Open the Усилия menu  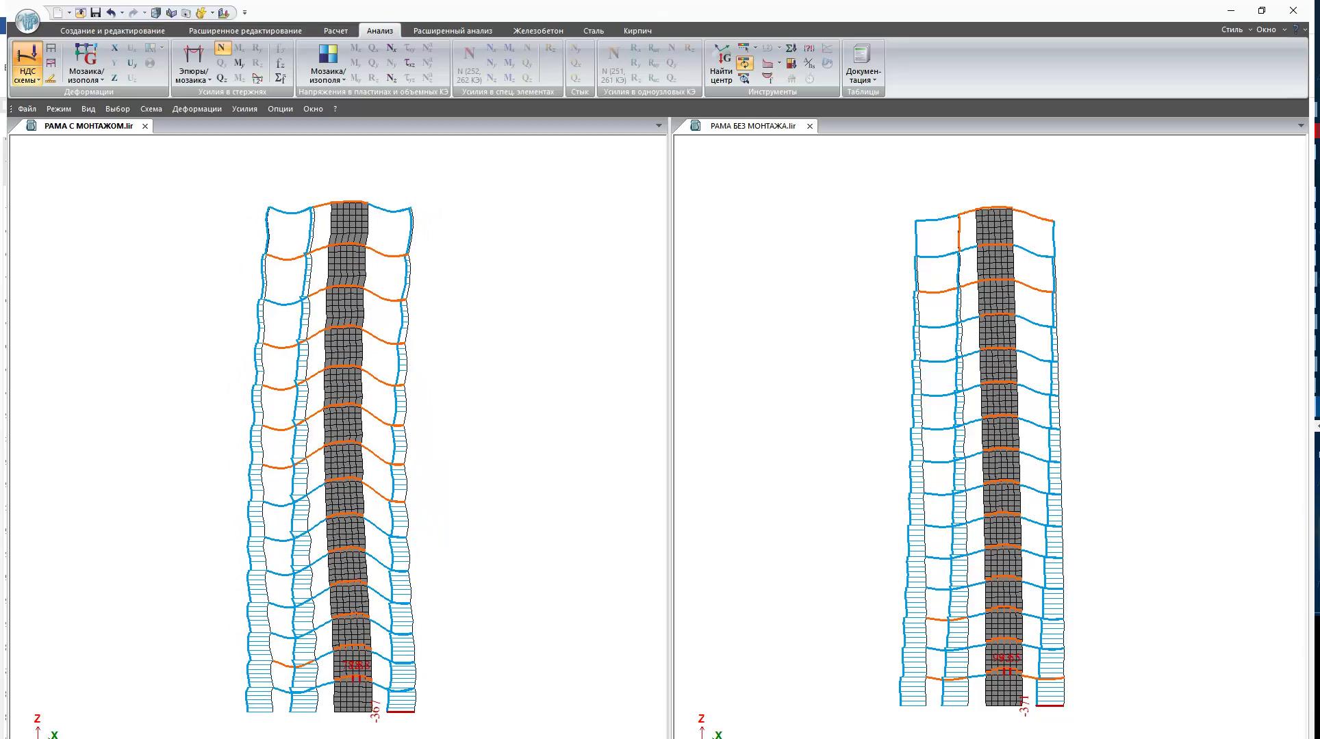[244, 109]
